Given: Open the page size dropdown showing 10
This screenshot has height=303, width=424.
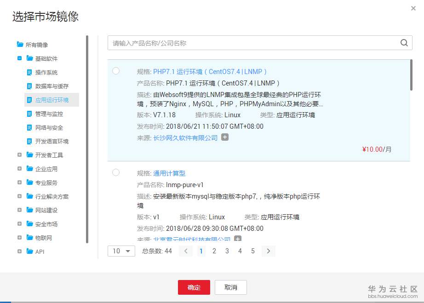Looking at the screenshot, I should (120, 251).
